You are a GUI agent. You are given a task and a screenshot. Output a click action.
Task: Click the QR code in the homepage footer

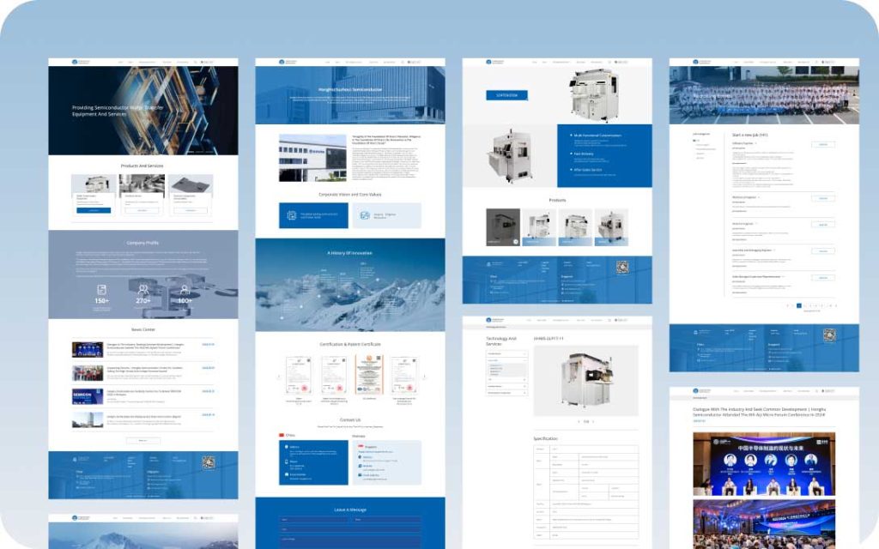click(x=207, y=462)
